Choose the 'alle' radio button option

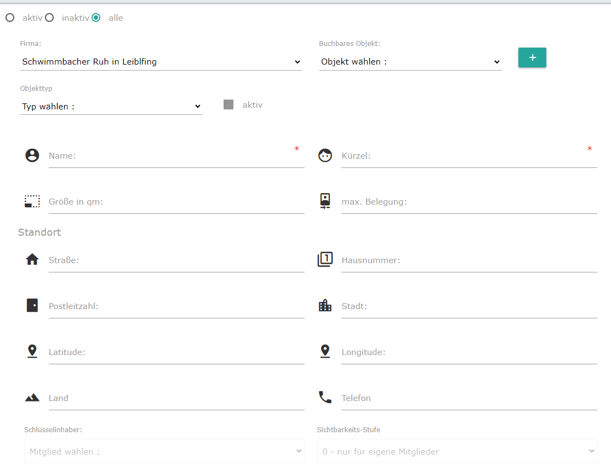click(96, 18)
